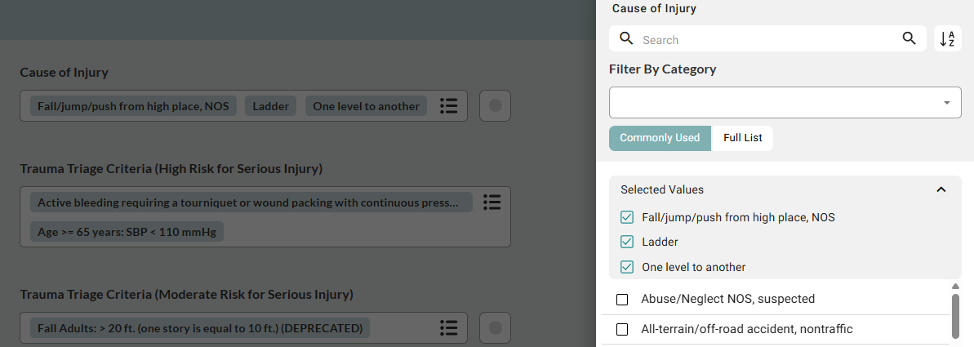The width and height of the screenshot is (974, 347).
Task: Uncheck Fall/jump/push from high place, NOS
Action: pos(627,218)
